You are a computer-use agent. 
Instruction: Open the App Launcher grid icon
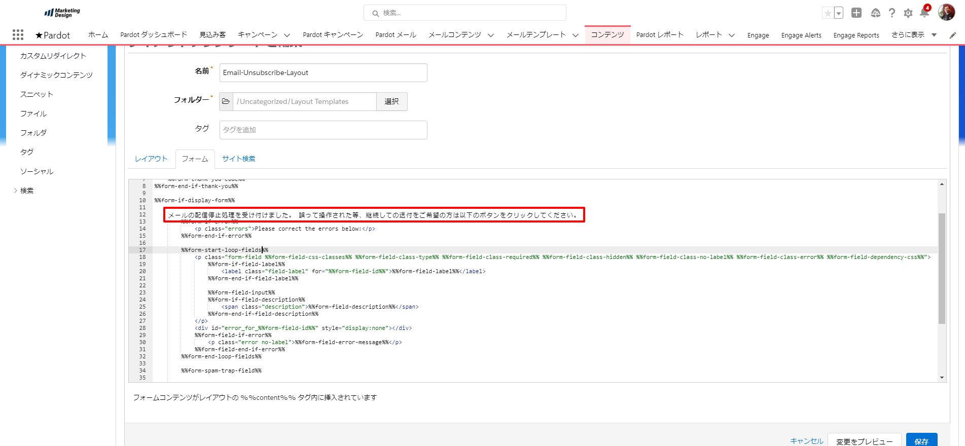[x=18, y=34]
